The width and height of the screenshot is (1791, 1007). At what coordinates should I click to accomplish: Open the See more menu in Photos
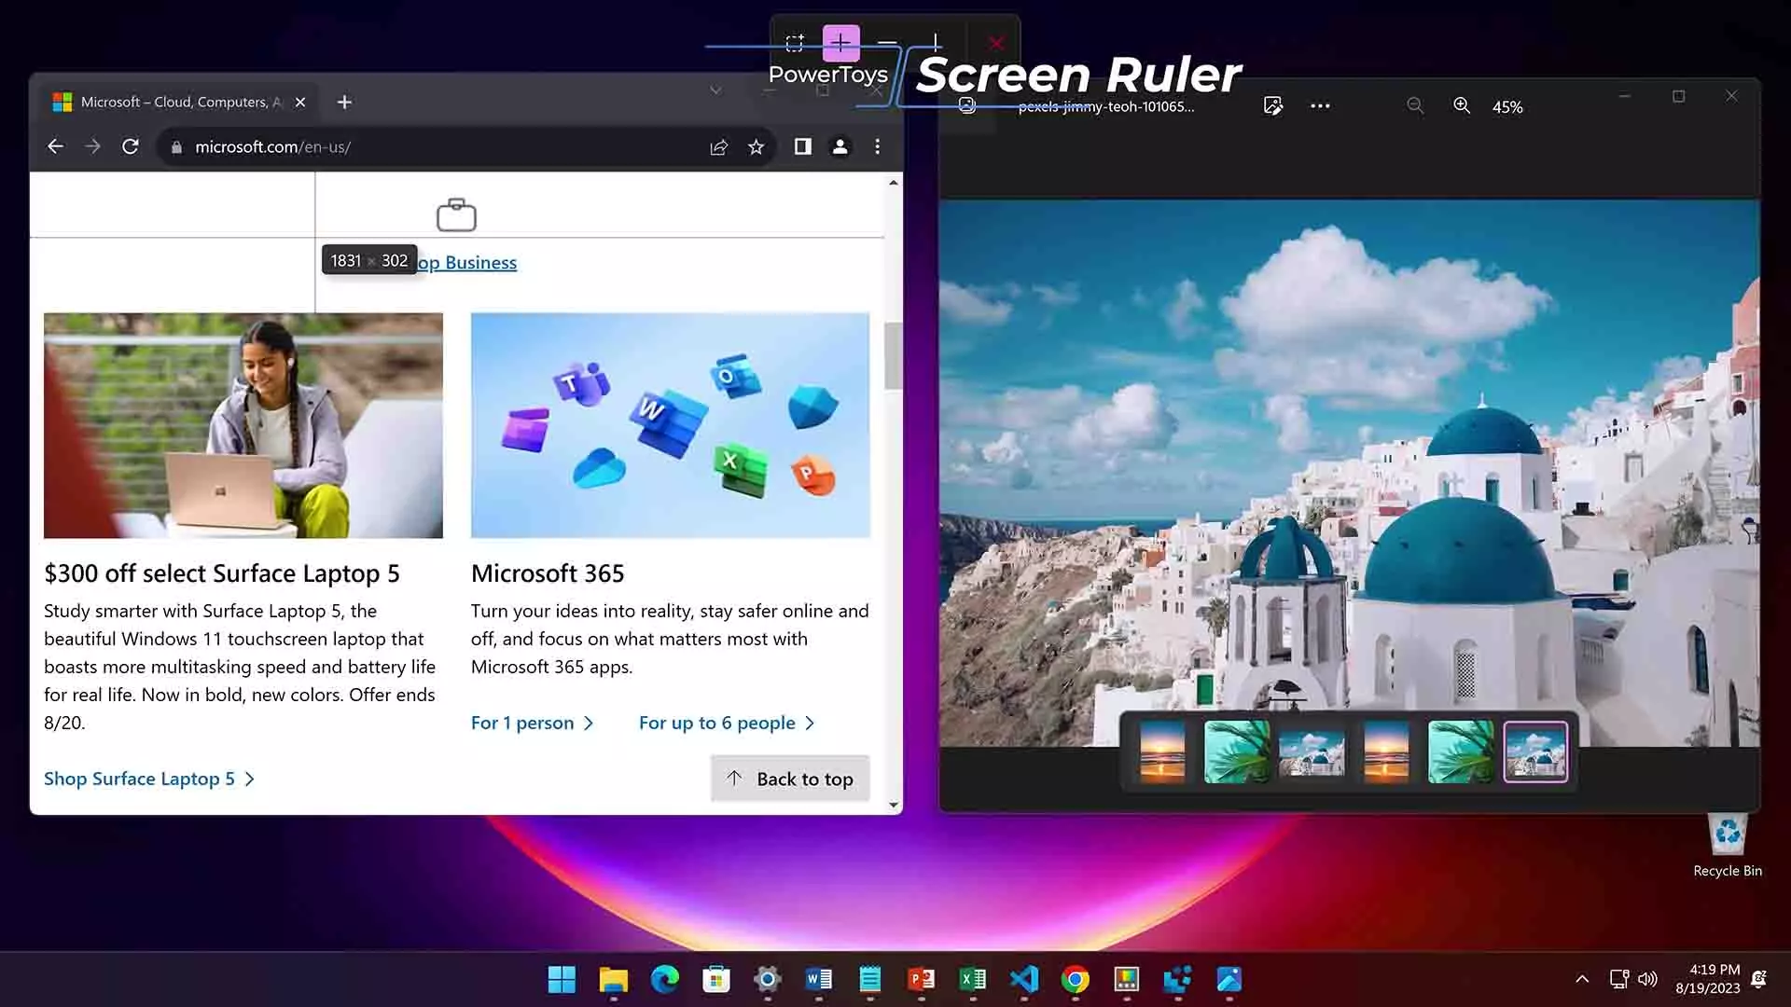(1320, 106)
